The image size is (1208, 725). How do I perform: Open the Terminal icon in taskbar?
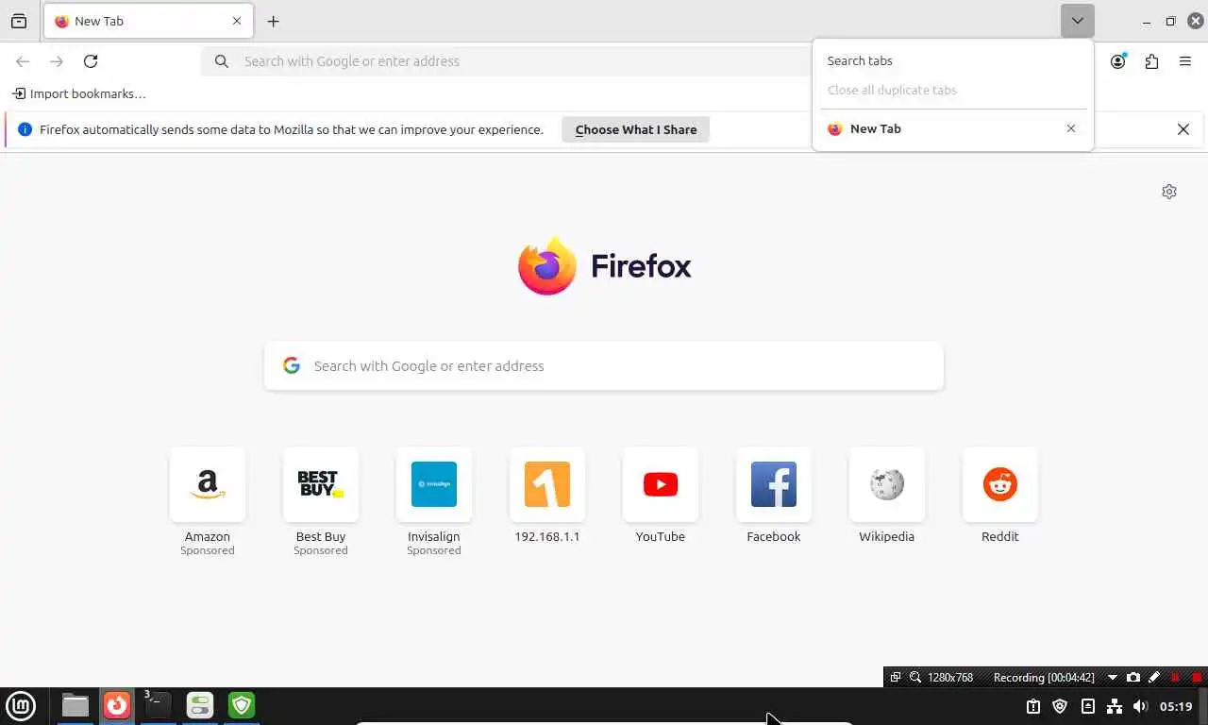click(158, 705)
